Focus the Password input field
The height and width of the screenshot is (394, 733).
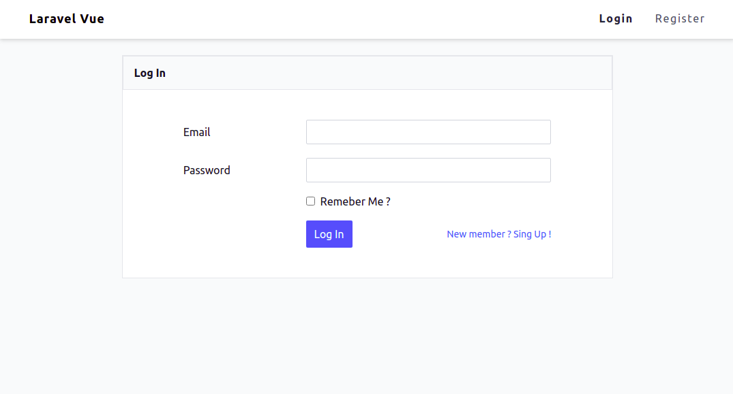coord(428,170)
